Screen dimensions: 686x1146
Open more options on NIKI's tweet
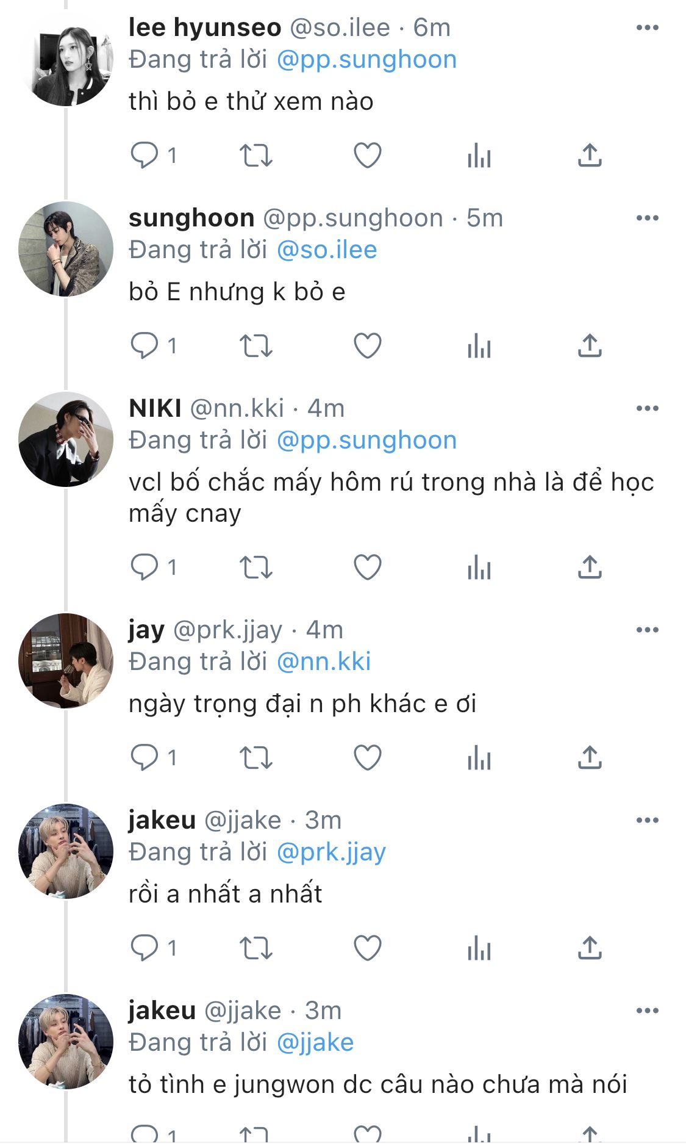tap(647, 408)
